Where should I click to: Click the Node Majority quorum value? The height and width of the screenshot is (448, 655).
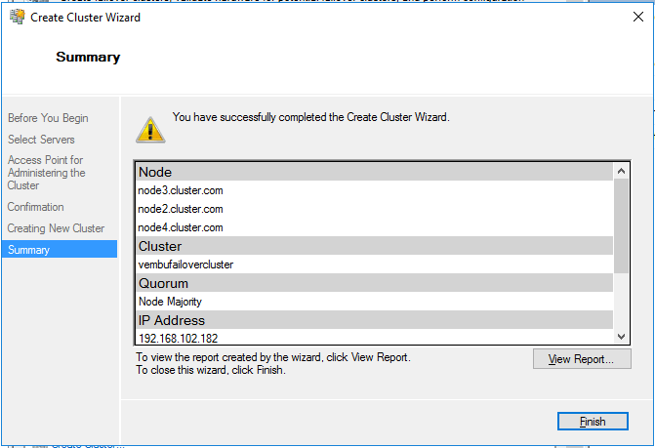click(171, 302)
